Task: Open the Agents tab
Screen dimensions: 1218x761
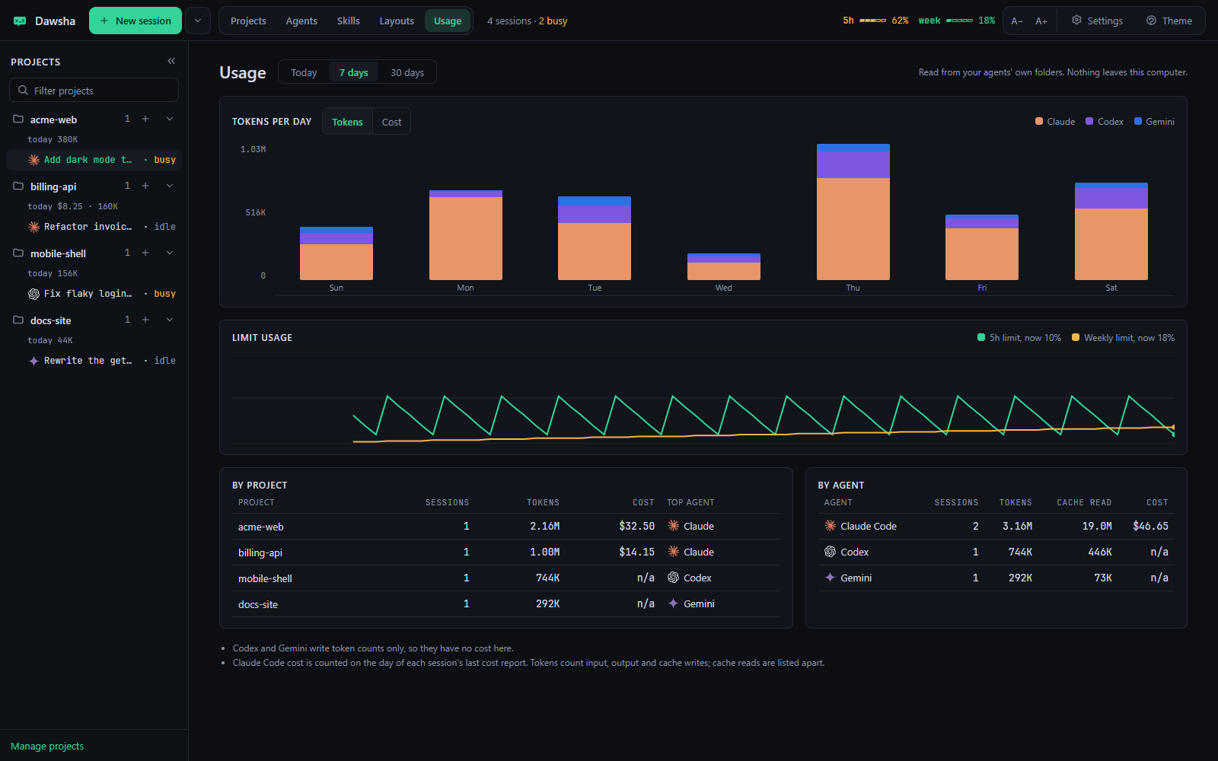Action: click(301, 21)
